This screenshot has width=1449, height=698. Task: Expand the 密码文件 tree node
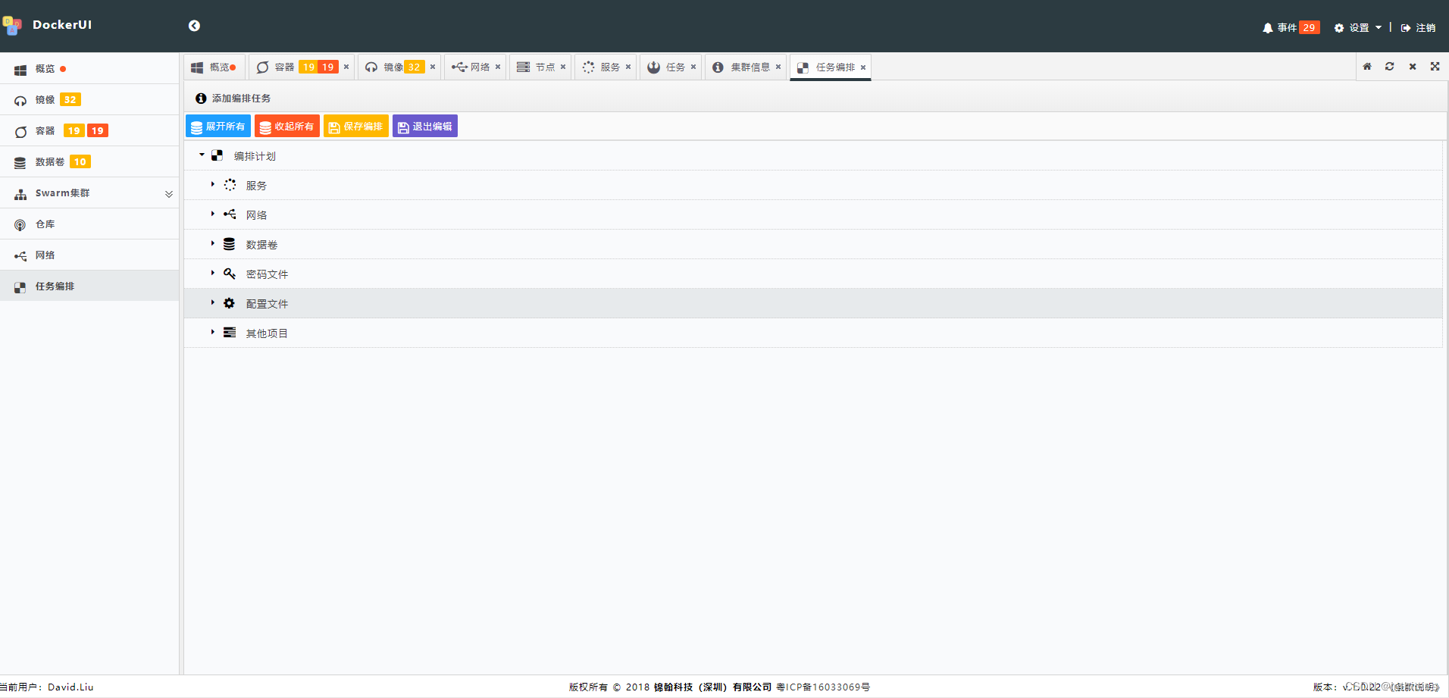coord(213,273)
